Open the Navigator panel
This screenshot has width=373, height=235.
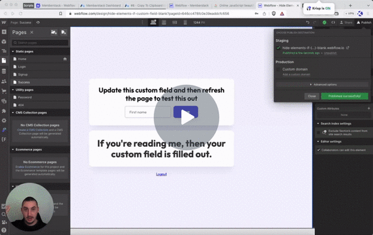pos(4,51)
